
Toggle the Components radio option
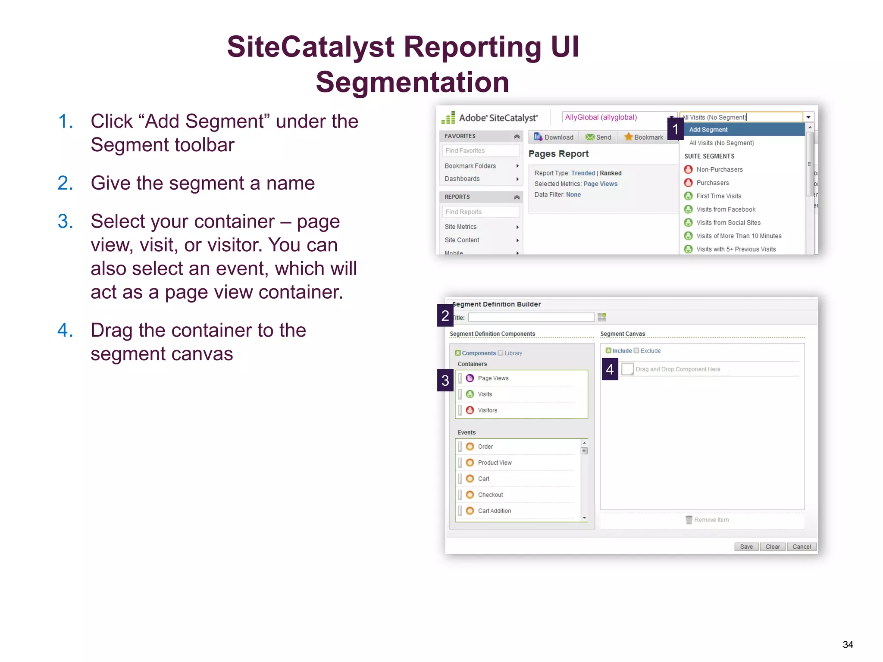[x=457, y=353]
